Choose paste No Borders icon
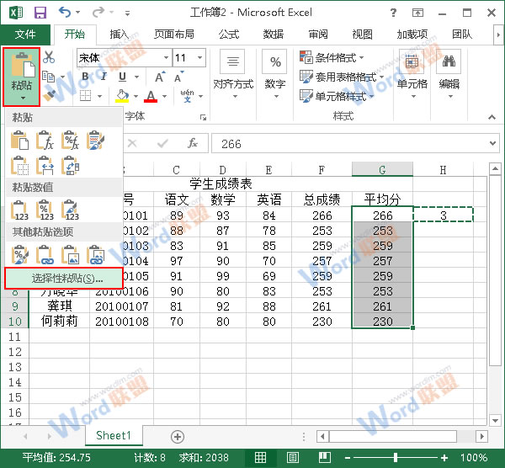 pyautogui.click(x=19, y=166)
